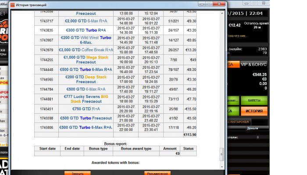This screenshot has width=307, height=175.
Task: Click Amount column header in Bonus report
Action: (x=170, y=148)
